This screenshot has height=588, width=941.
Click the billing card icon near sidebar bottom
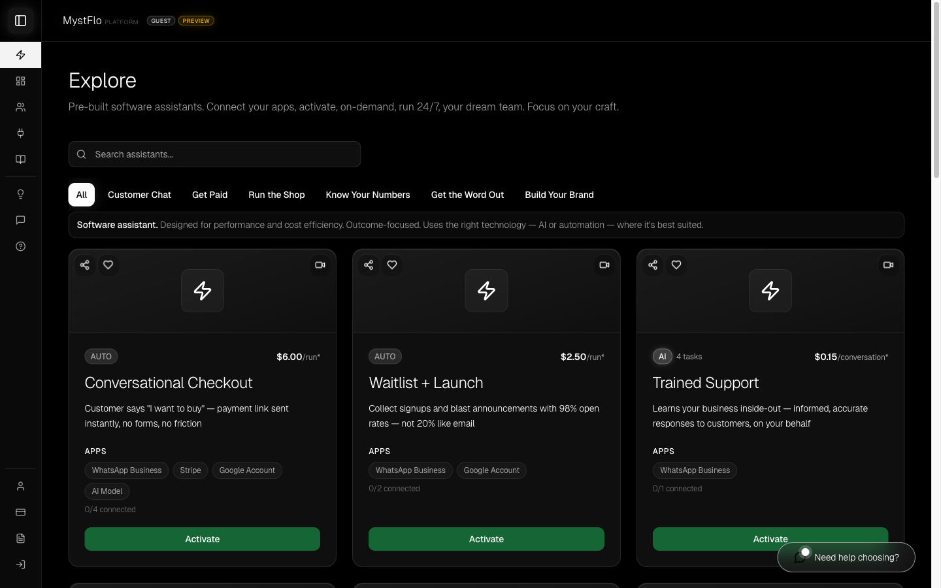click(20, 512)
